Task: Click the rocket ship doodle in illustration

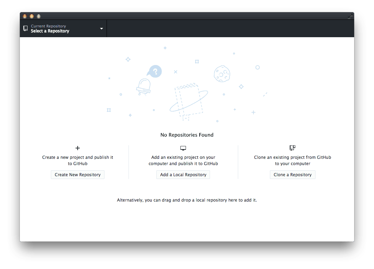Action: click(145, 87)
